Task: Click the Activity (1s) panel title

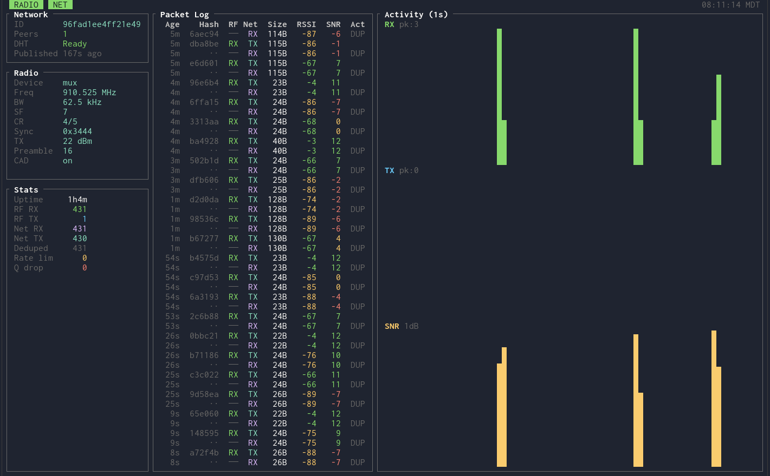Action: [x=416, y=15]
